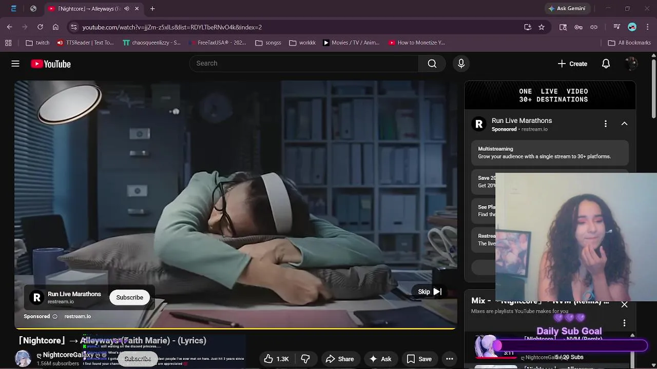657x369 pixels.
Task: Close the Nightcore Alleyways tab
Action: (x=137, y=9)
